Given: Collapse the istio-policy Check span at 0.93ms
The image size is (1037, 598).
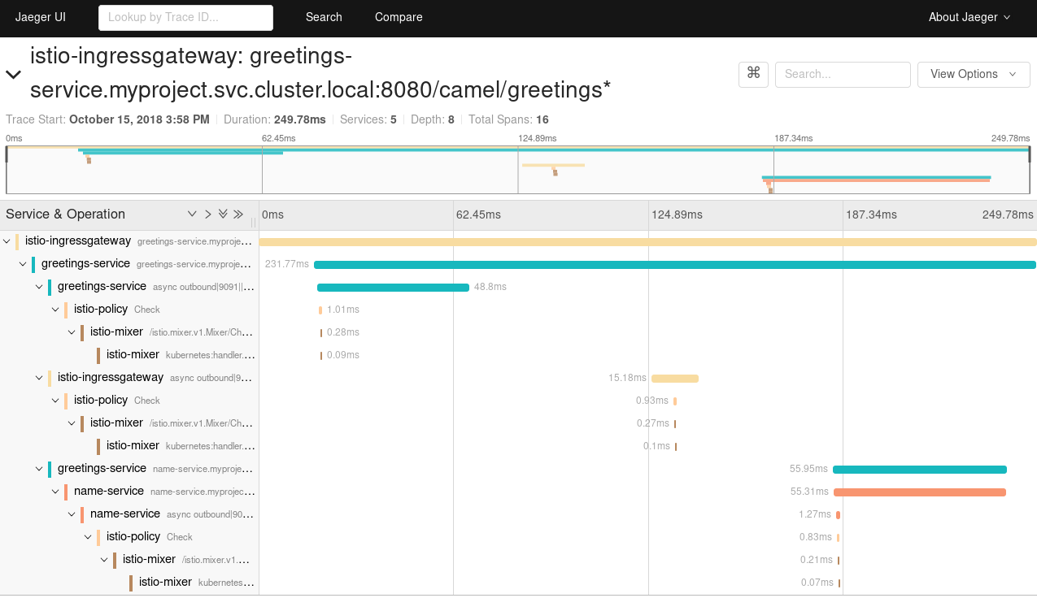Looking at the screenshot, I should [x=55, y=401].
